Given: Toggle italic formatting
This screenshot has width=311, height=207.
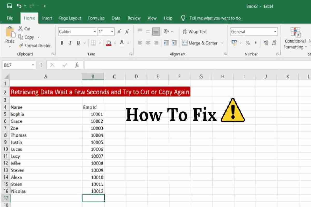Looking at the screenshot, I should [70, 43].
